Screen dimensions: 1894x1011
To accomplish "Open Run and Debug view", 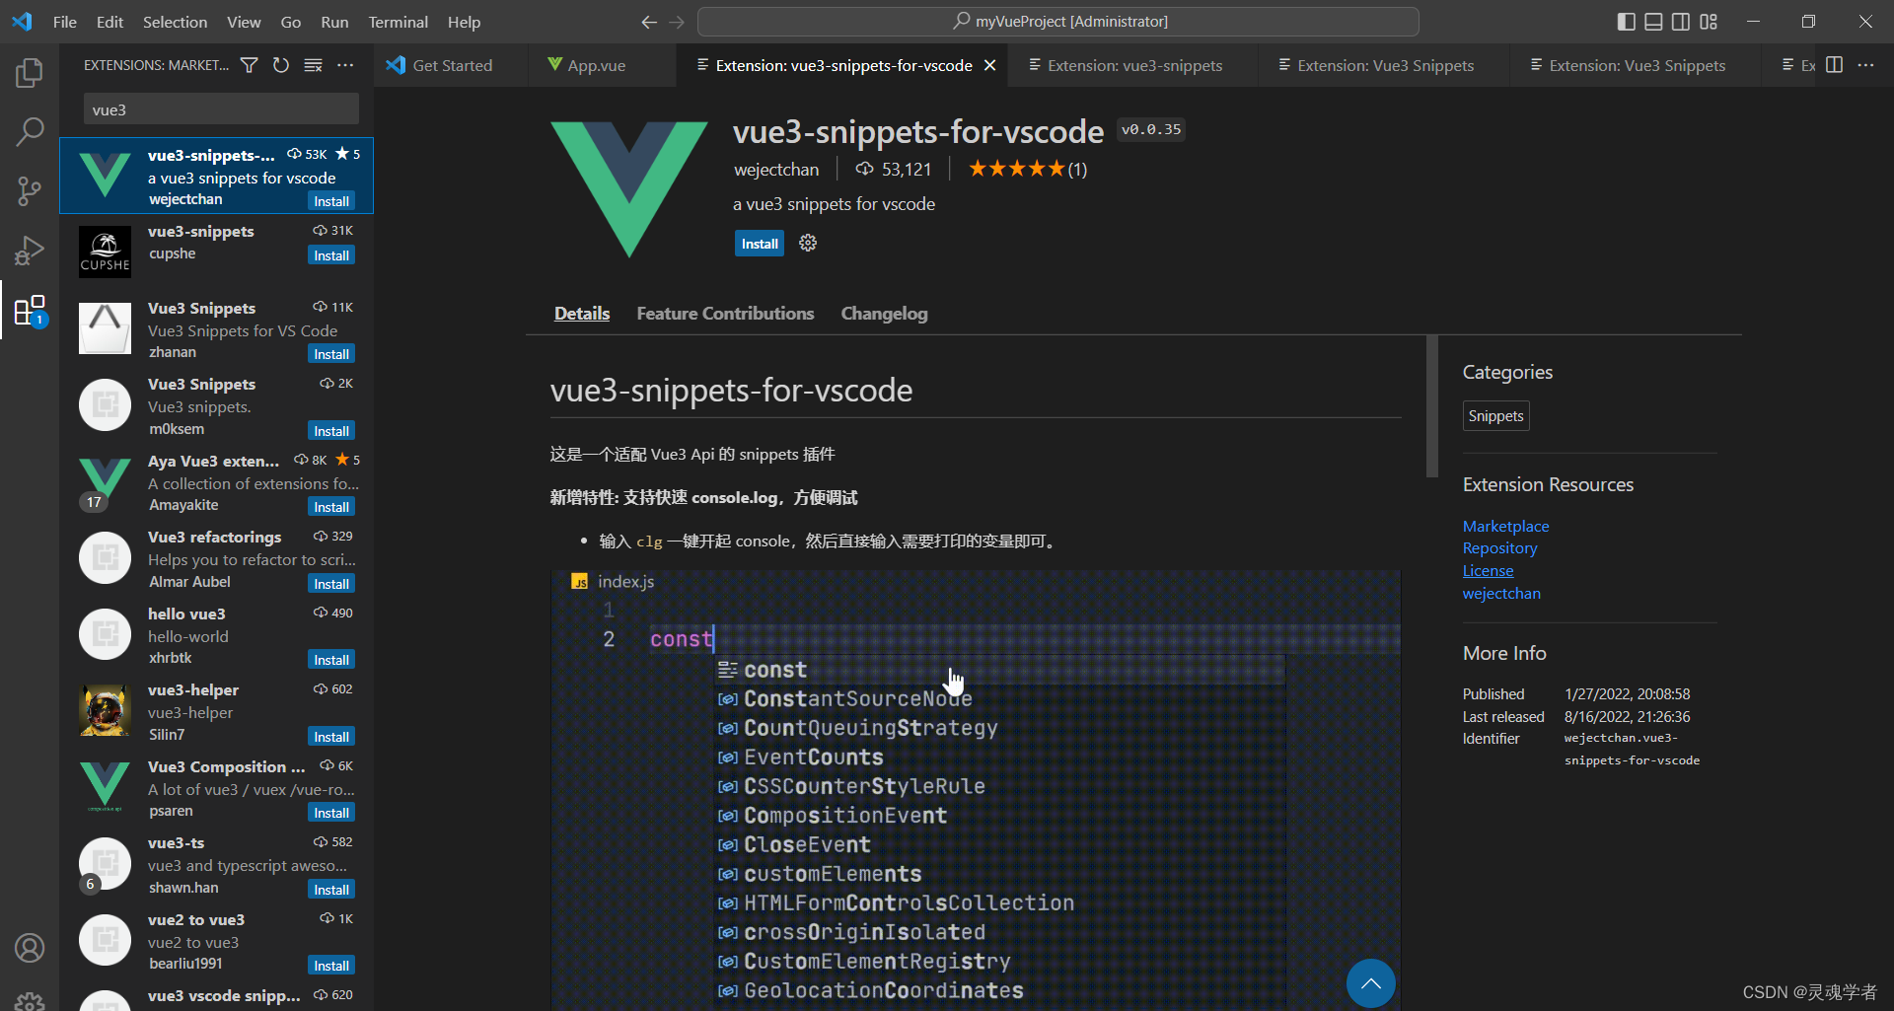I will (30, 251).
